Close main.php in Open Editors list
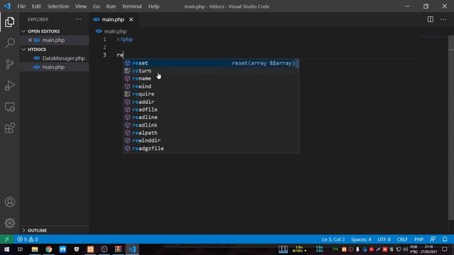Screen dimensions: 454x255 tap(30, 40)
